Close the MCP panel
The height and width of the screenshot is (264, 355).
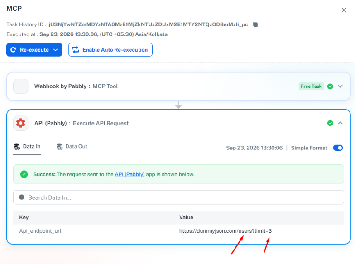[344, 10]
